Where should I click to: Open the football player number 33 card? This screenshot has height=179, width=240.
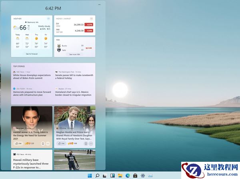click(x=75, y=160)
